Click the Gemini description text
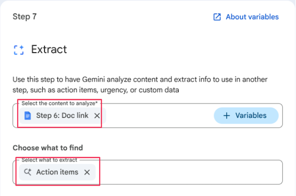Image resolution: width=296 pixels, height=196 pixels. (x=140, y=85)
